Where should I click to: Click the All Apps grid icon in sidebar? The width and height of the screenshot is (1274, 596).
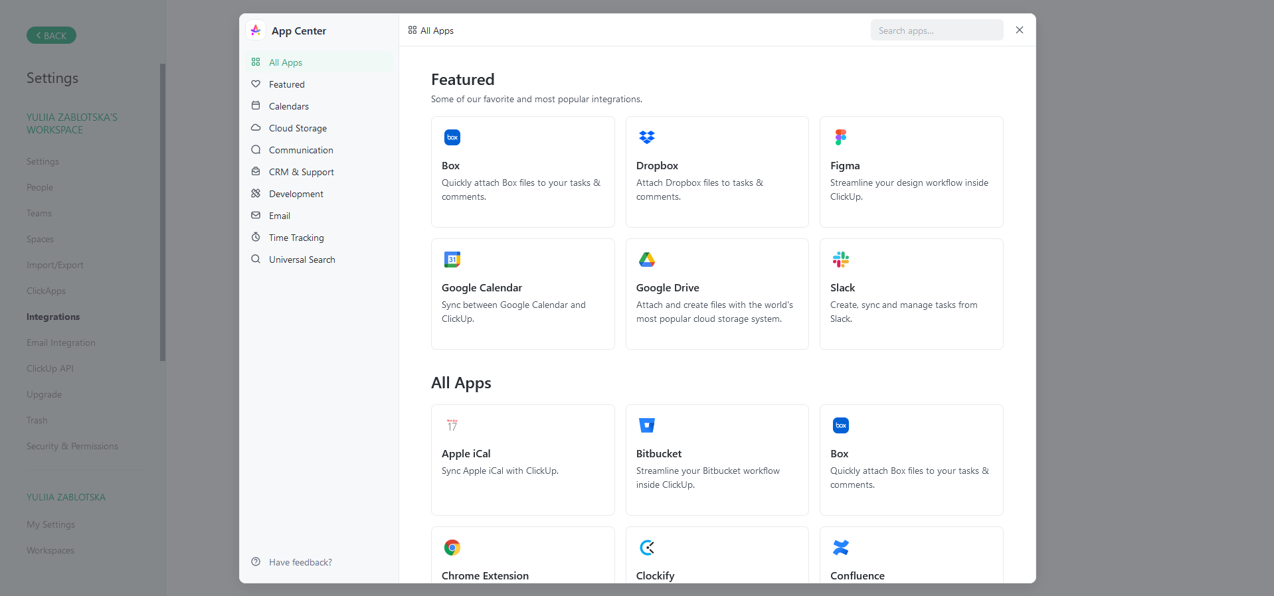pos(256,62)
